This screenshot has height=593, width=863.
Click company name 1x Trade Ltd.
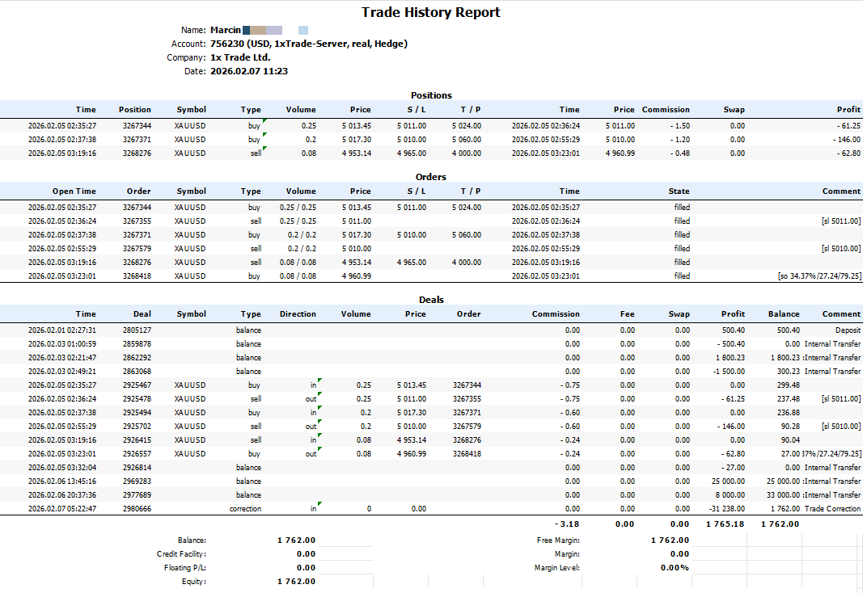240,57
